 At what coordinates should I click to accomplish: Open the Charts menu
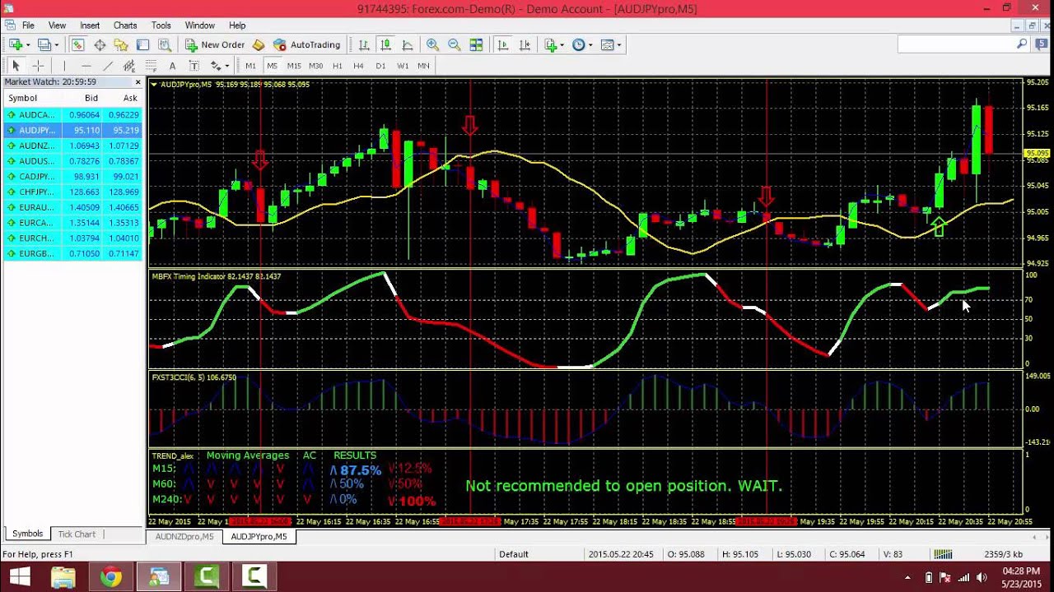(x=125, y=25)
